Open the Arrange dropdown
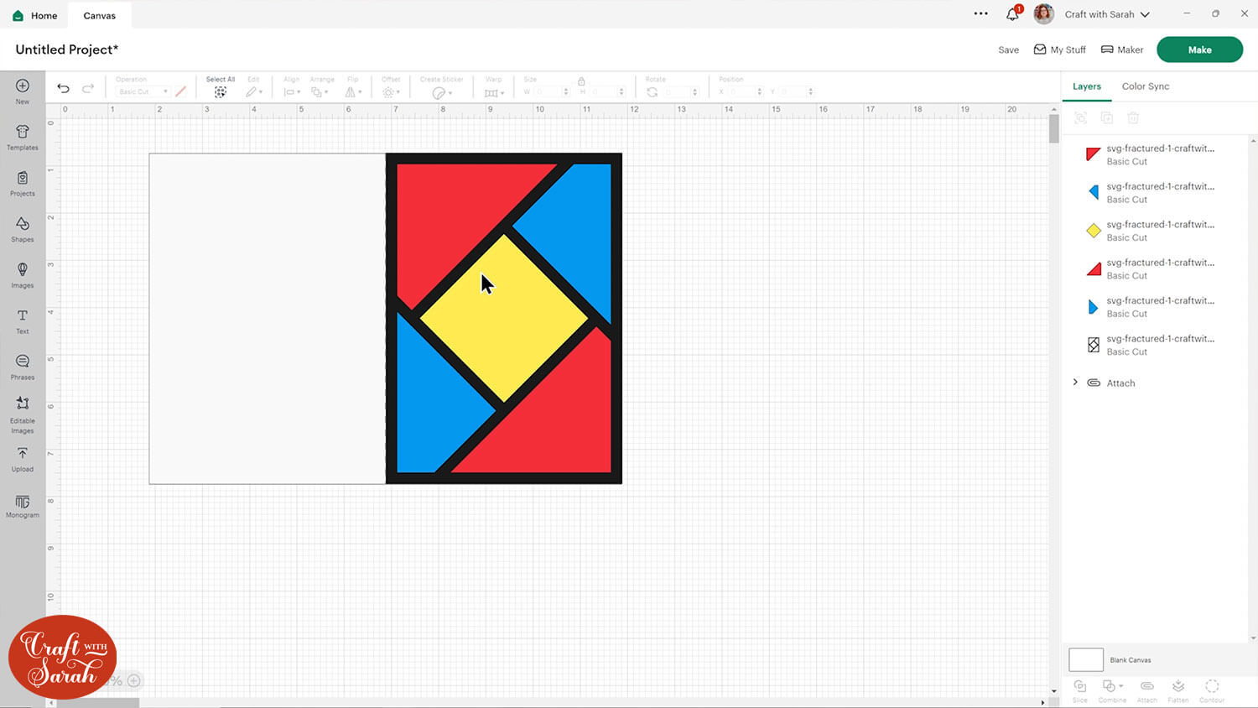Screen dimensions: 1258x708 pyautogui.click(x=320, y=92)
